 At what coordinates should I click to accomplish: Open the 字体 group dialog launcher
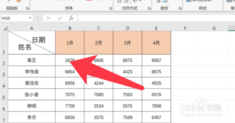click(x=111, y=9)
